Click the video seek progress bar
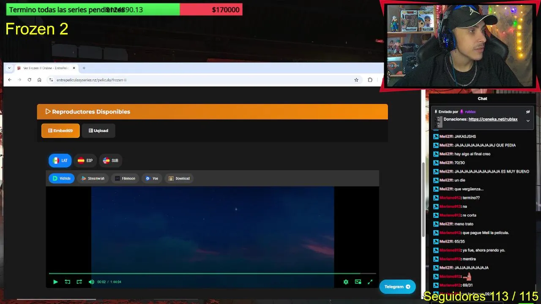Viewport: 541px width, 304px height. tap(212, 274)
